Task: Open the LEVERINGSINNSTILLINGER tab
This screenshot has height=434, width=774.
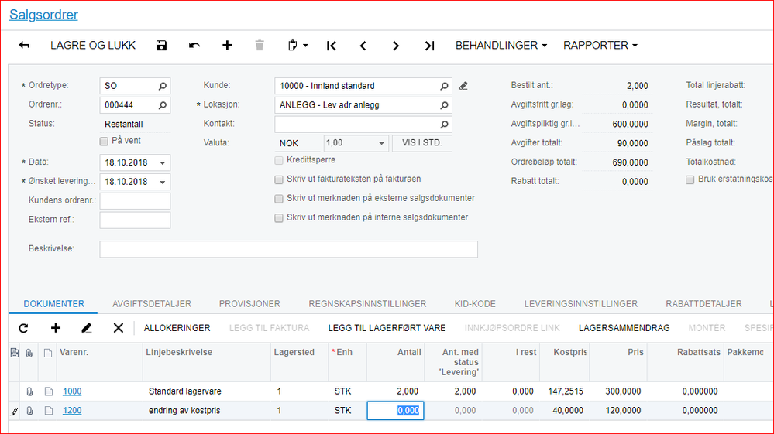Action: 580,304
